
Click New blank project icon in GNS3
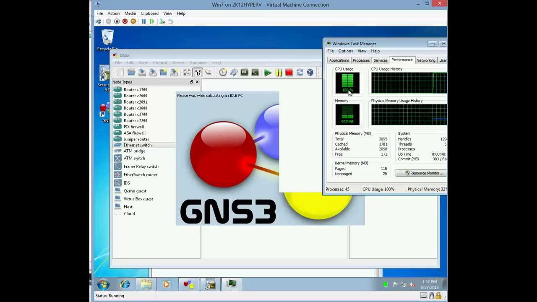(121, 73)
